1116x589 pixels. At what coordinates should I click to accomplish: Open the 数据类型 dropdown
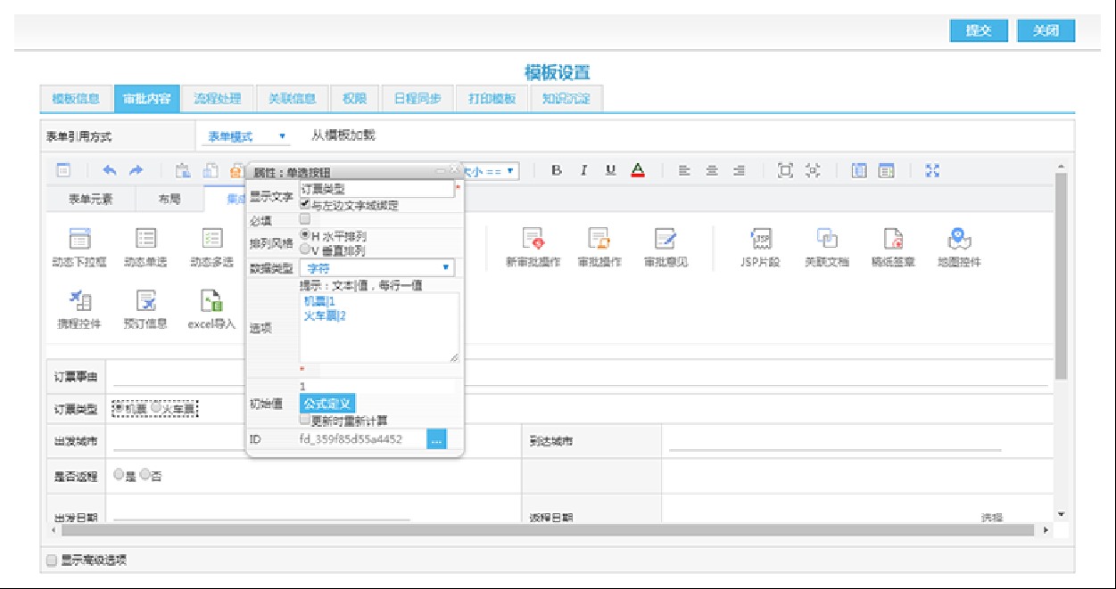(x=376, y=267)
